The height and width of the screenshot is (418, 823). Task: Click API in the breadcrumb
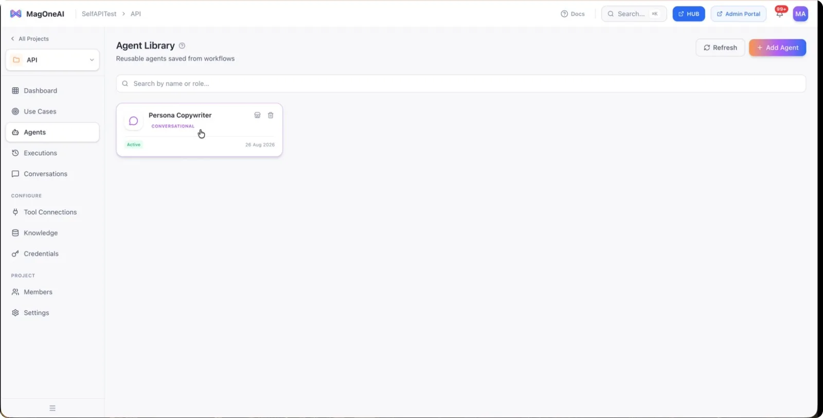136,14
